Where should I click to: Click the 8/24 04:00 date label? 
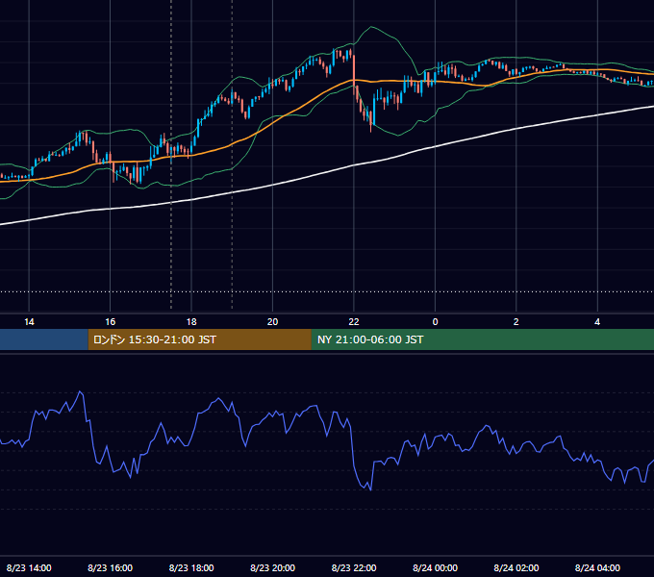[x=597, y=567]
